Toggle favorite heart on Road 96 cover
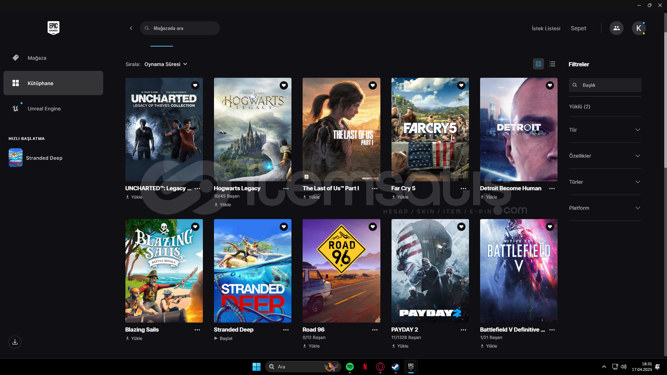 (373, 227)
